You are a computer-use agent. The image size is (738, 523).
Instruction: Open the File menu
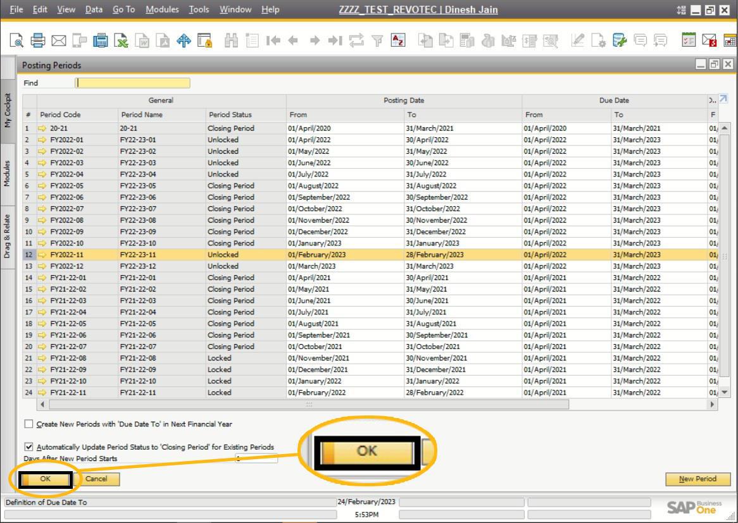[x=16, y=9]
